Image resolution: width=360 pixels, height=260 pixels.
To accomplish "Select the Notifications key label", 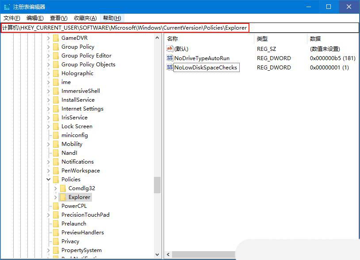I will tap(77, 162).
